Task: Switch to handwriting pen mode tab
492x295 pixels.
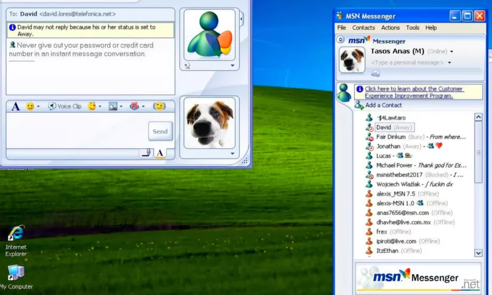Action: click(x=146, y=153)
